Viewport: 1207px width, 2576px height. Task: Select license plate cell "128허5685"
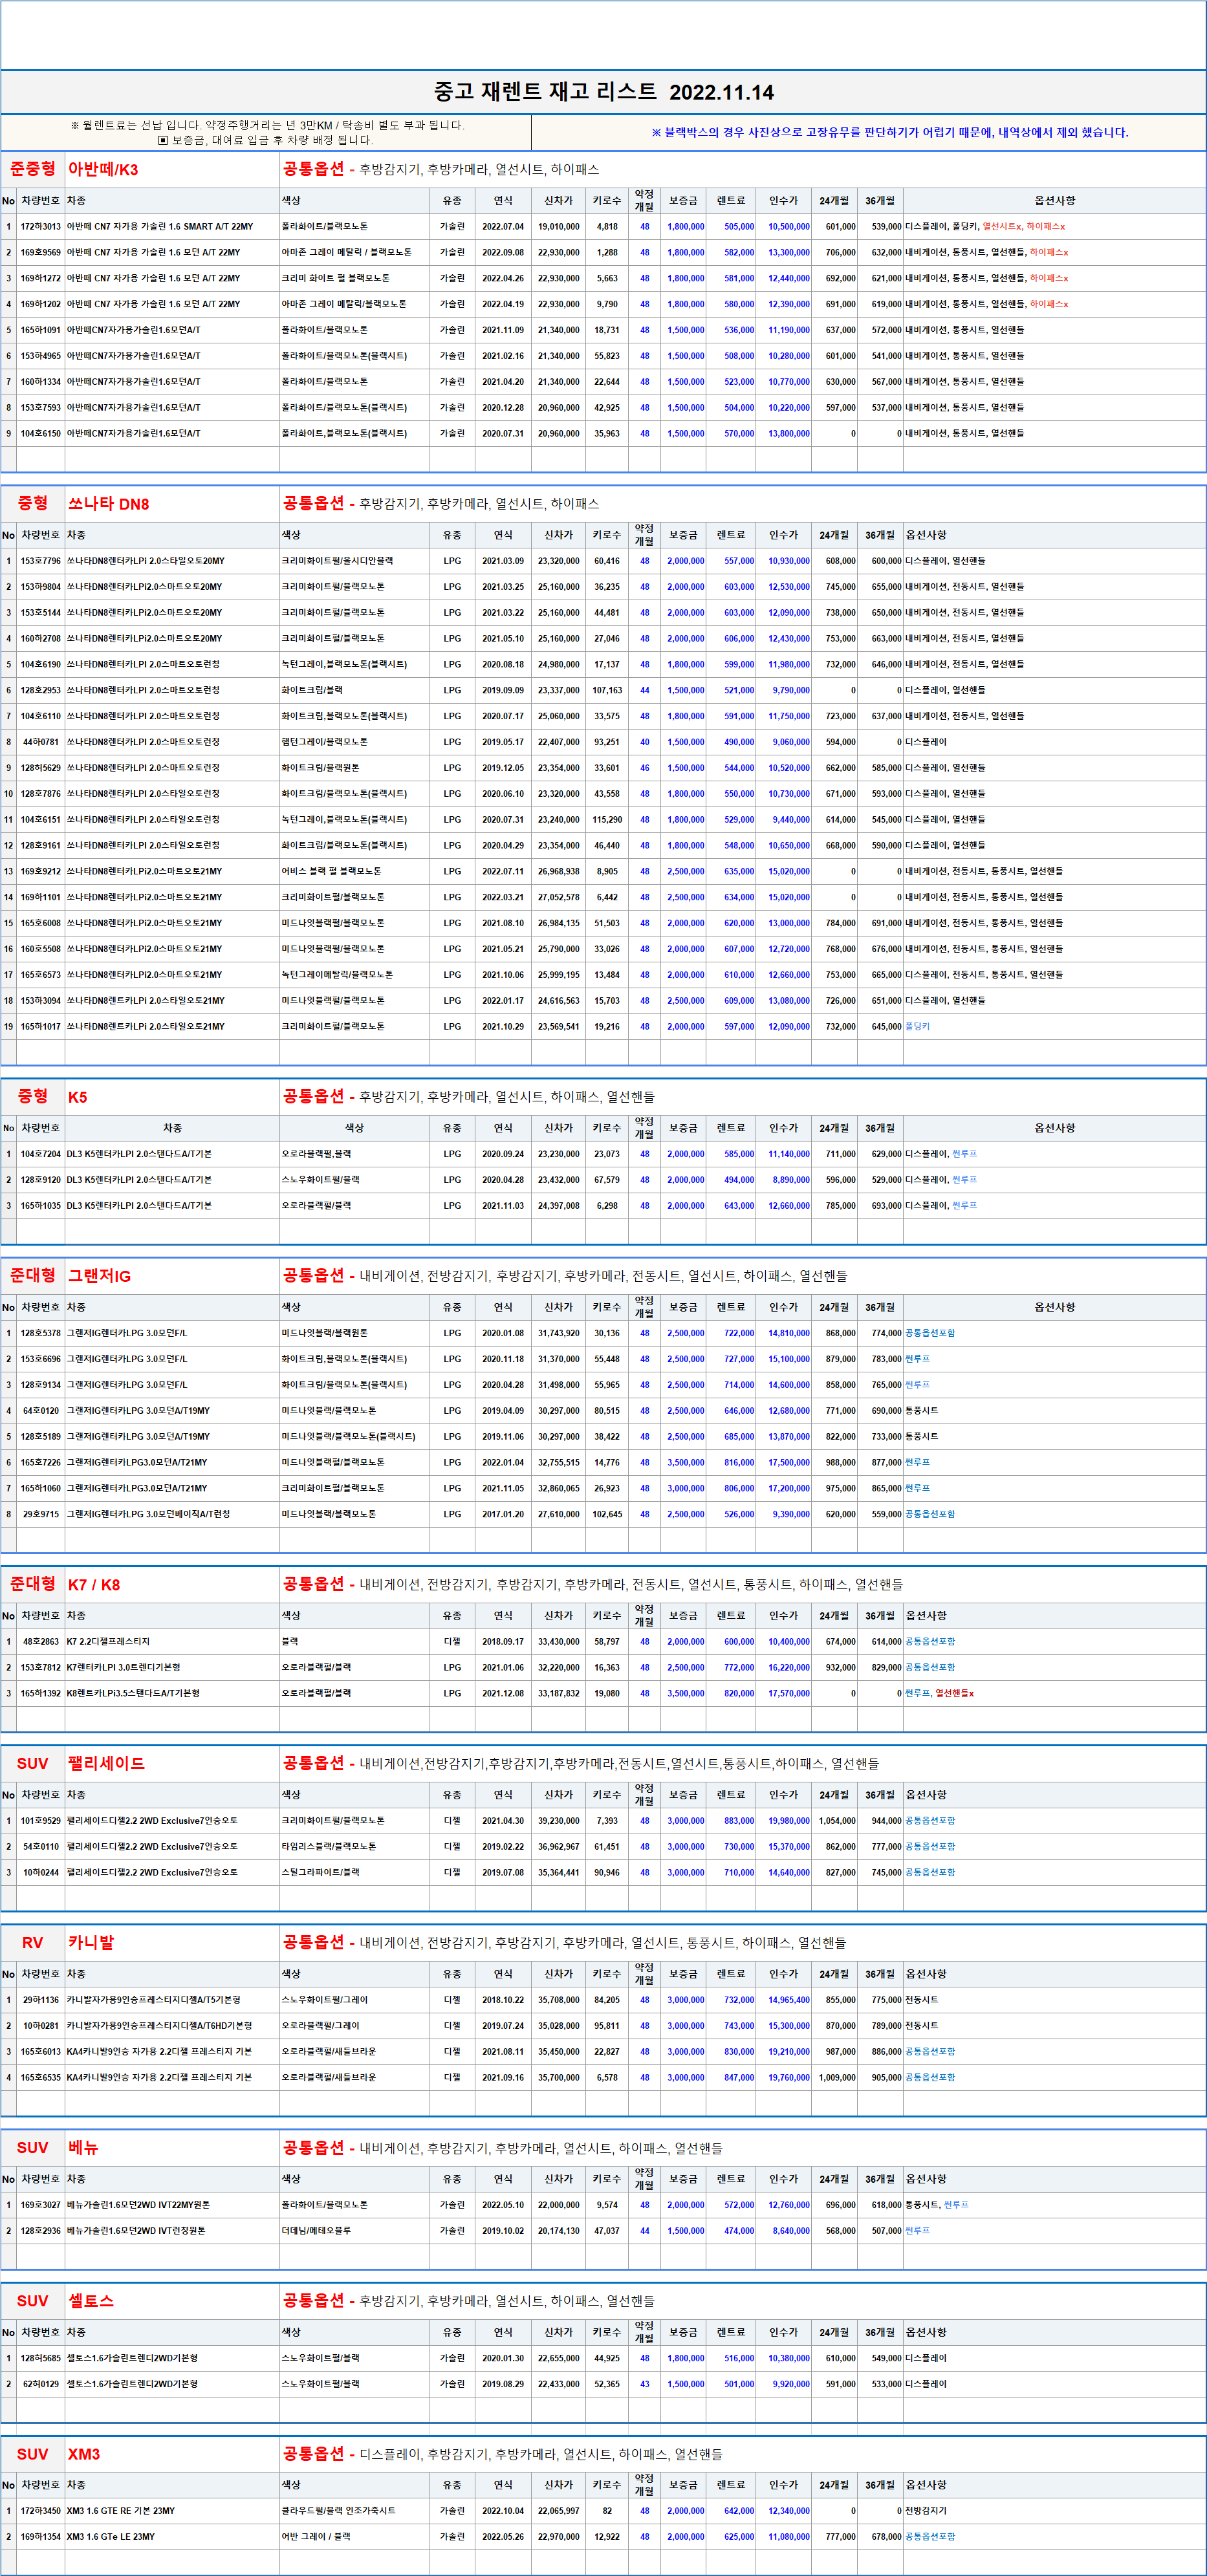point(41,2358)
